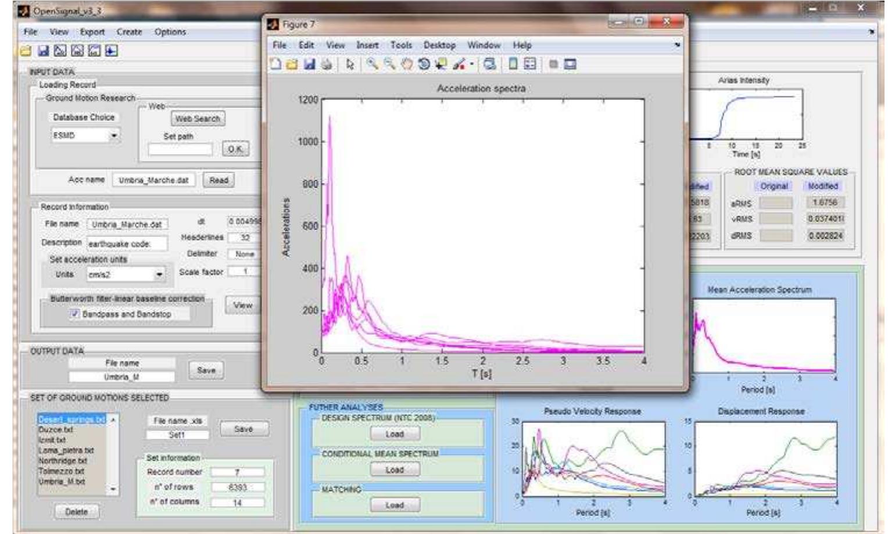Select Loma_pietra.txt in ground motions list
This screenshot has width=888, height=534.
click(x=66, y=450)
